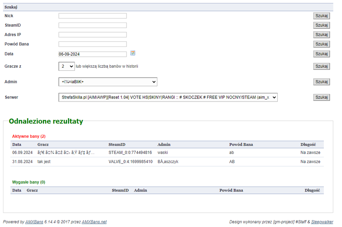This screenshot has height=227, width=342.
Task: Click SteamID VALVE_0:4:1699985410
Action: [x=130, y=162]
